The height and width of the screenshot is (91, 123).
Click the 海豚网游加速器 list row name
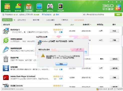tap(16, 48)
